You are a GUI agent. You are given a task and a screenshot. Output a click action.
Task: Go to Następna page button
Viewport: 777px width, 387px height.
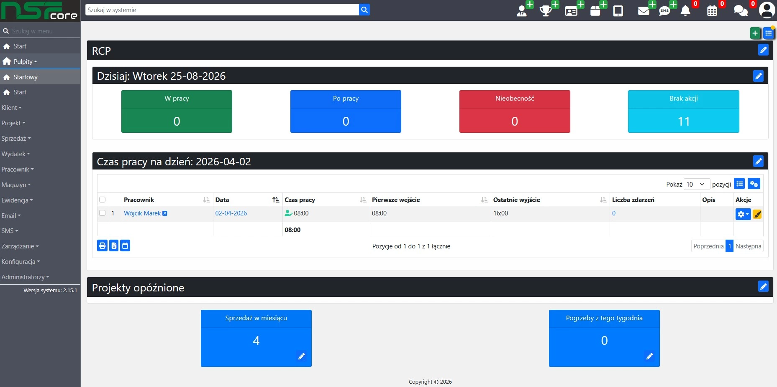coord(748,246)
